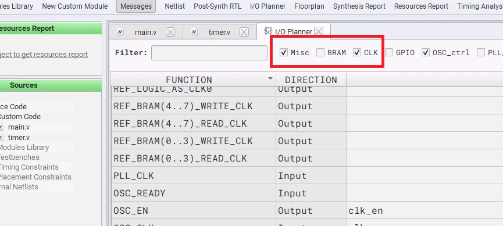The image size is (503, 226).
Task: Select the I/O Planner document tab
Action: [x=294, y=31]
